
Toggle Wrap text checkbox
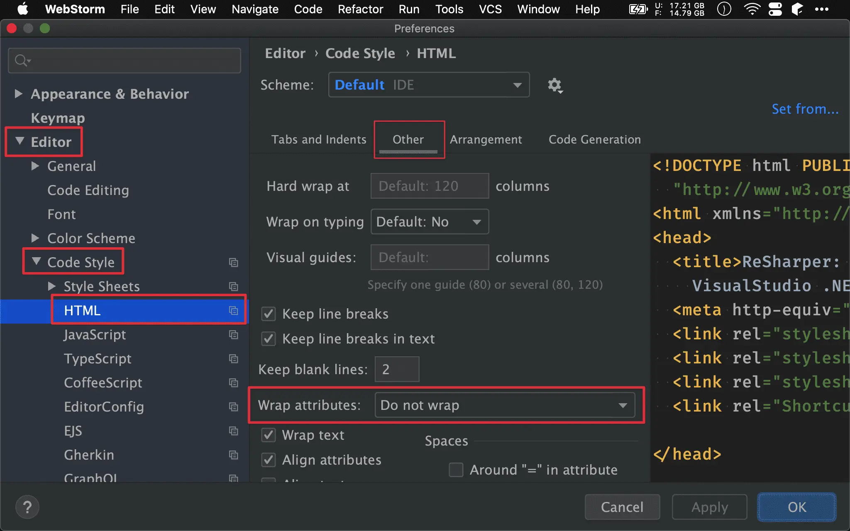[269, 435]
